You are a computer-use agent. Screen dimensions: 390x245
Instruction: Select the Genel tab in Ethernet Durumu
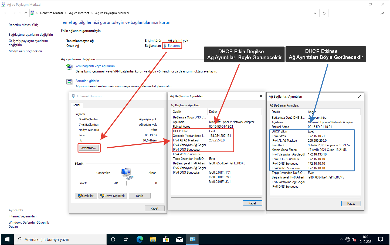click(76, 105)
